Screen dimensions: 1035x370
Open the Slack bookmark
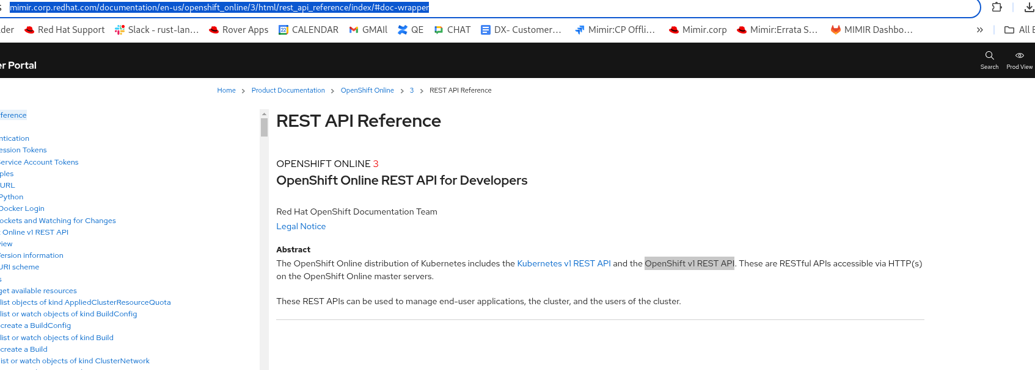click(x=156, y=30)
